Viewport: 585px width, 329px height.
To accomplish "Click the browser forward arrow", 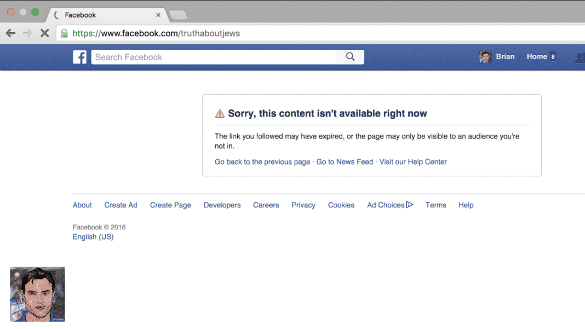I will pyautogui.click(x=27, y=33).
